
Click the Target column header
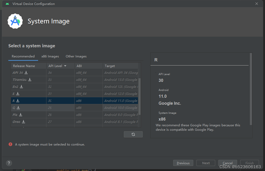(121, 66)
